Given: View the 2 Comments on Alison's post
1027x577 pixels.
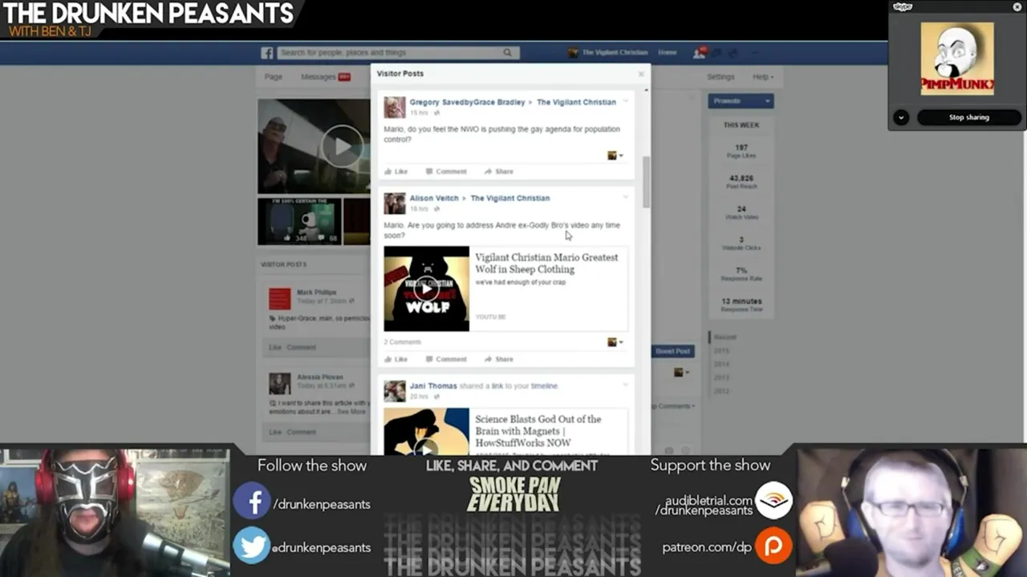Looking at the screenshot, I should click(402, 342).
